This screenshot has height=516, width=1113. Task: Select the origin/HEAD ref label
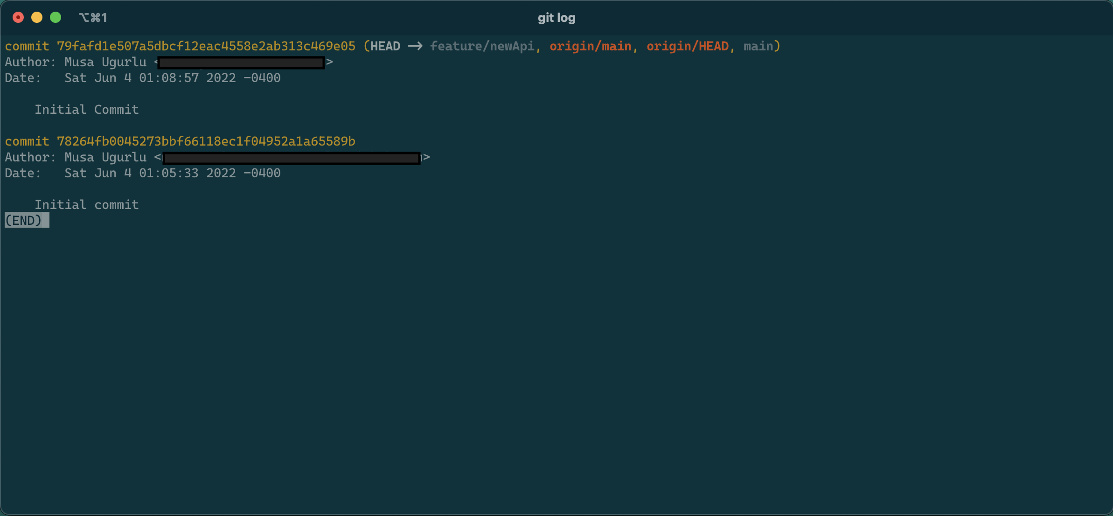point(688,46)
